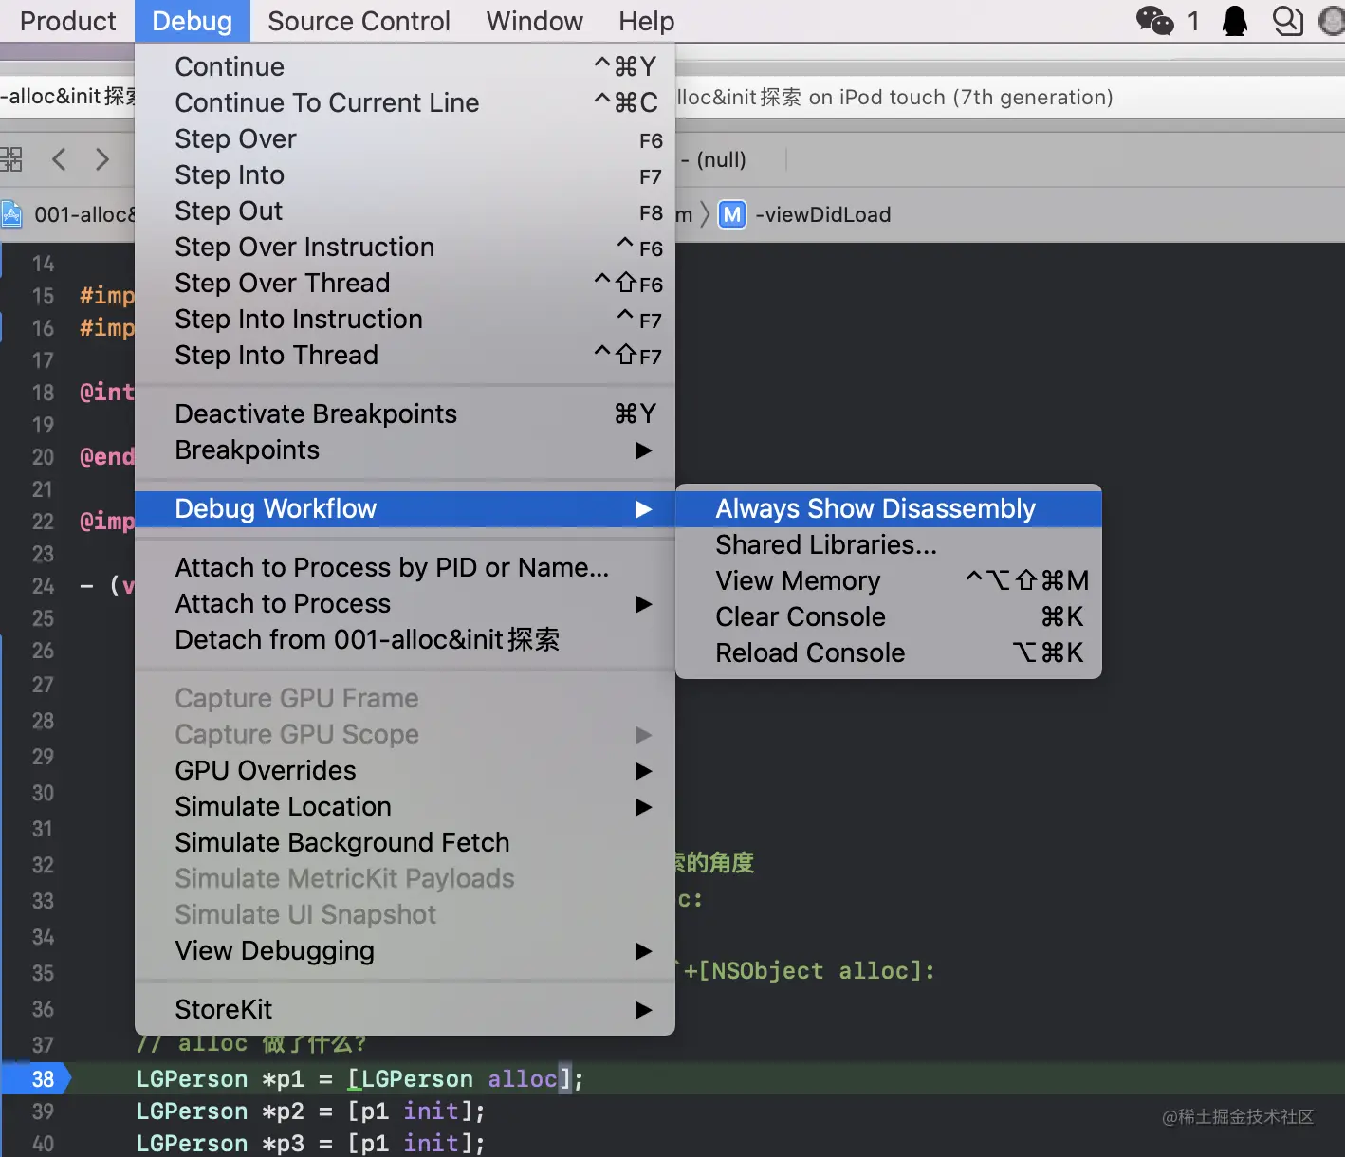Choose Clear Console
Viewport: 1345px width, 1157px height.
click(x=889, y=616)
